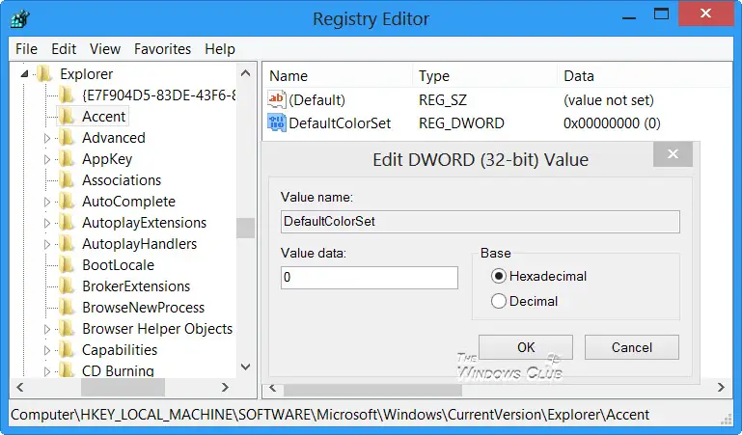Click the string value icon beside (Default)
This screenshot has width=742, height=435.
pos(277,99)
